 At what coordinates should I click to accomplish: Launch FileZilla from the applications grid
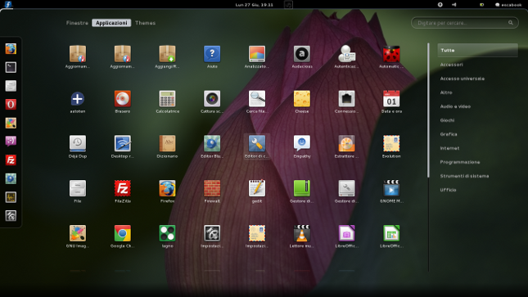tap(122, 188)
